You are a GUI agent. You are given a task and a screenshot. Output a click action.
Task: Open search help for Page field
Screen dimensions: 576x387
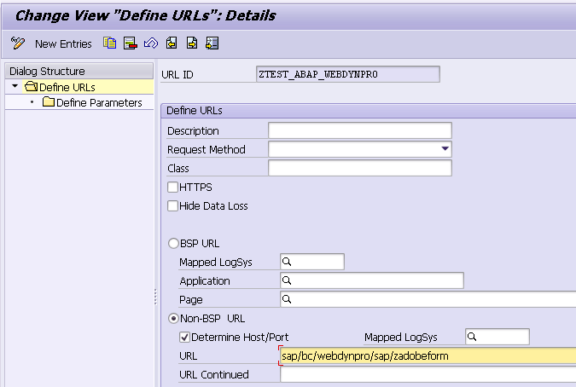287,299
